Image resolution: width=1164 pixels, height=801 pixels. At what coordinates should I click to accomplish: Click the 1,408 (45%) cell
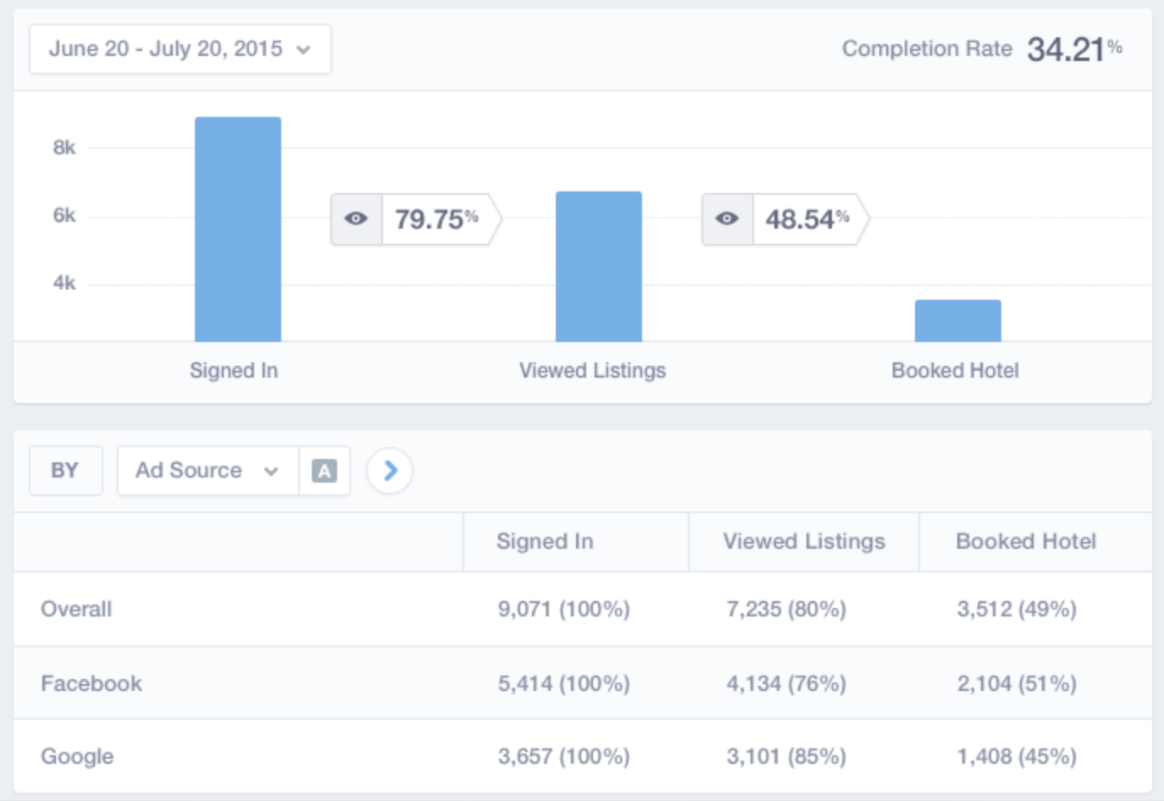pos(1017,756)
